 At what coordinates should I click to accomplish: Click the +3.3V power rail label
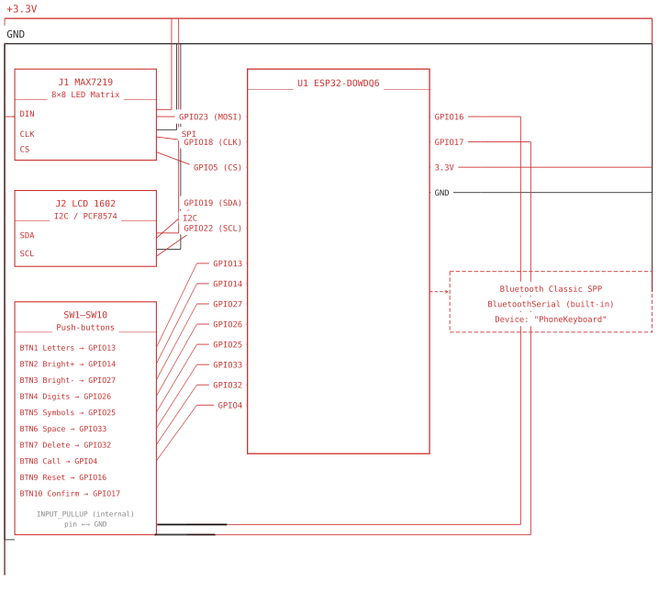coord(22,9)
